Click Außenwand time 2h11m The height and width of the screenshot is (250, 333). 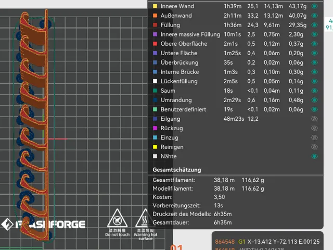pos(233,16)
